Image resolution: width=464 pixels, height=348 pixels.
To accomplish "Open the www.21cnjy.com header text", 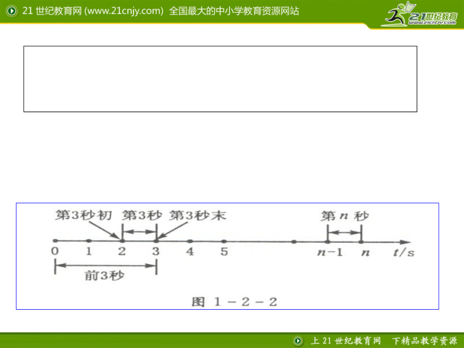I will point(124,11).
